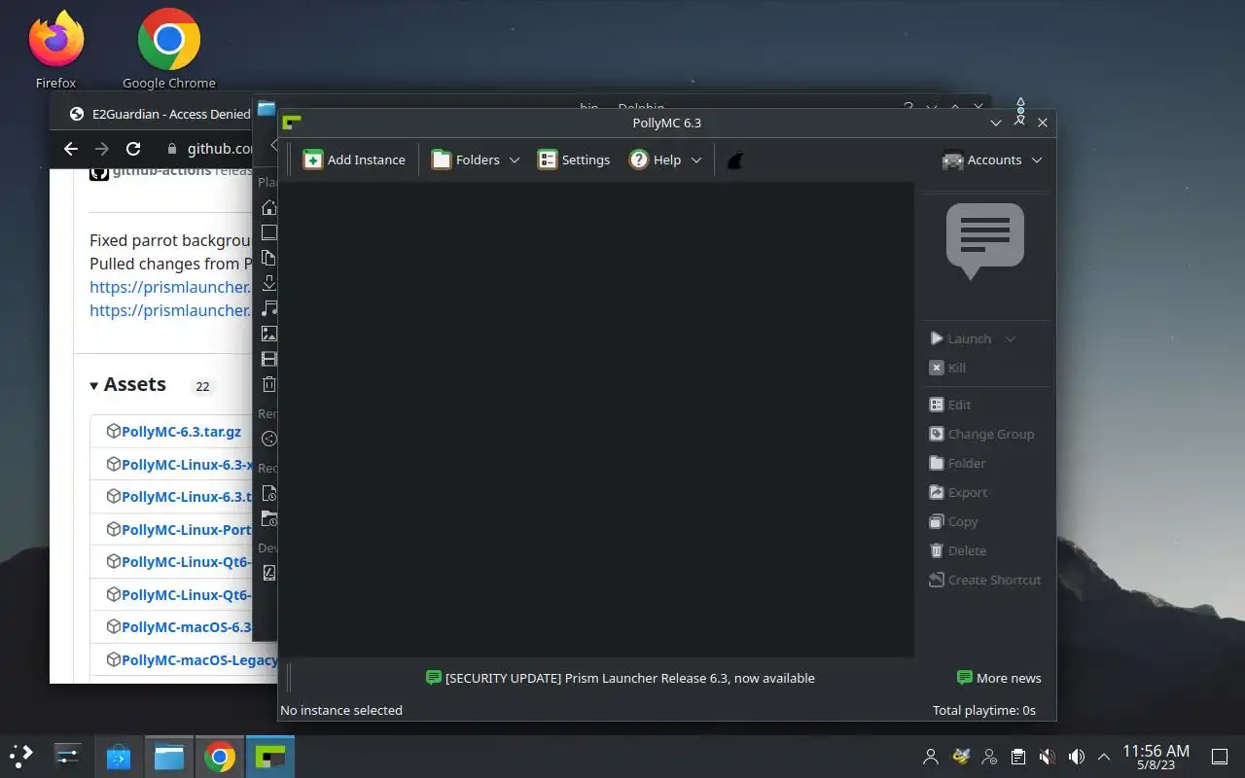Click Delete in the instance panel
1245x778 pixels.
tap(958, 550)
